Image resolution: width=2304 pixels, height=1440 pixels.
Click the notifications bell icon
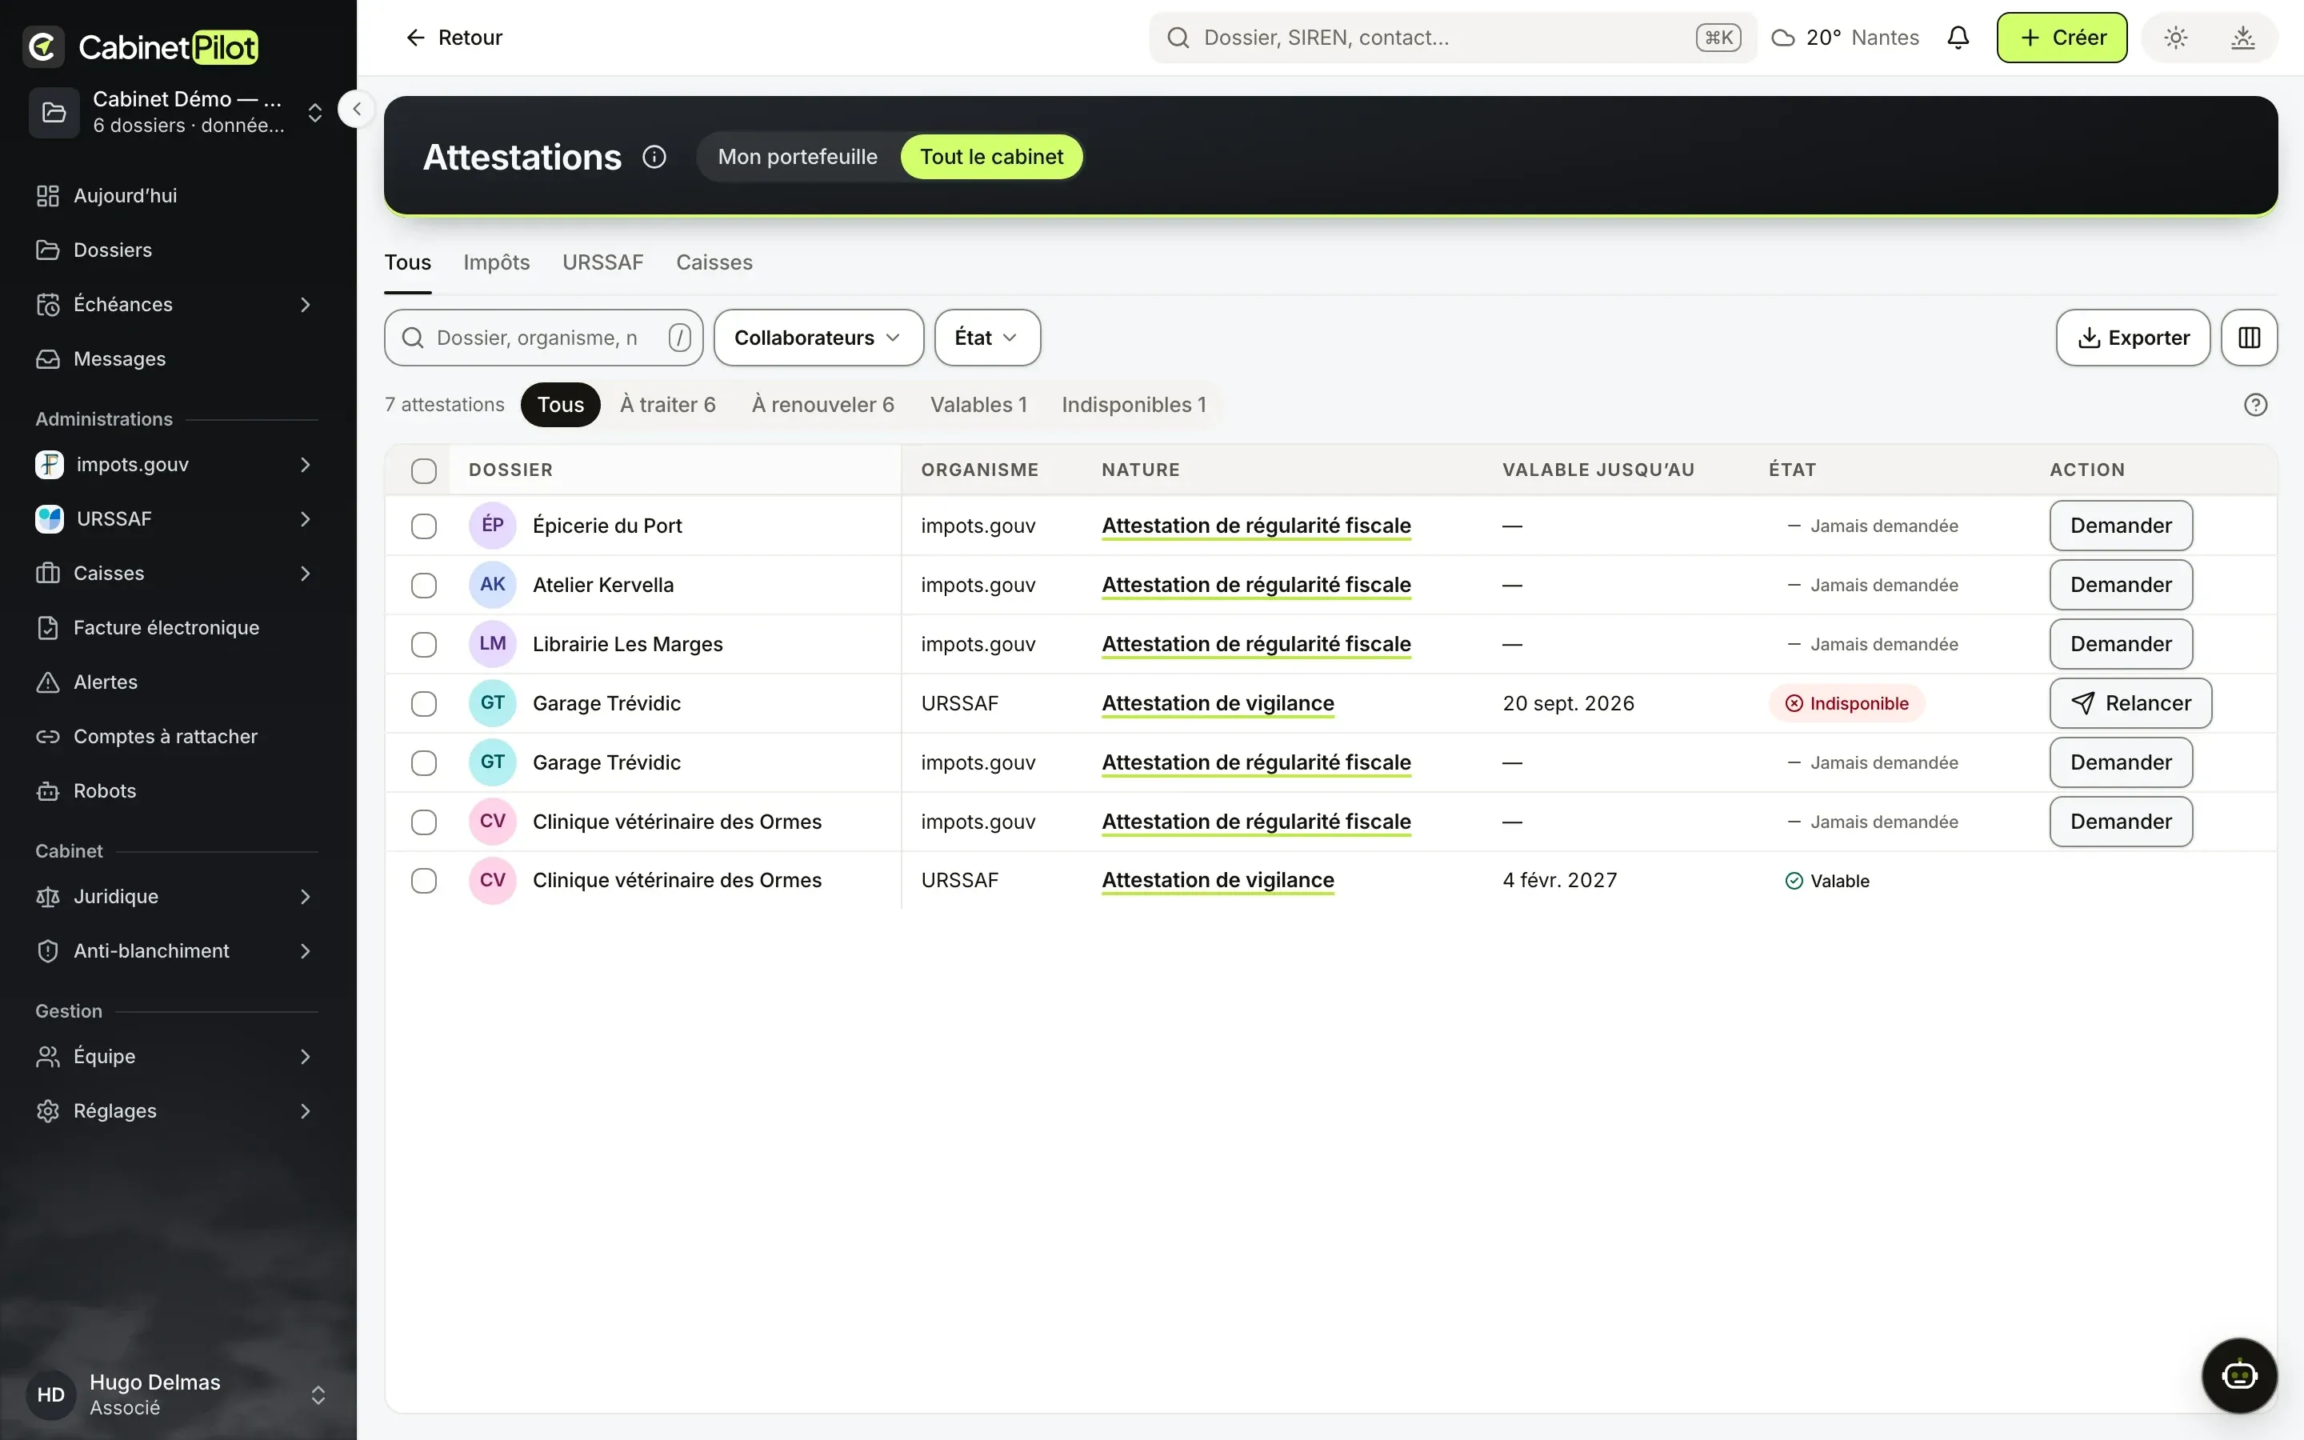pos(1958,37)
